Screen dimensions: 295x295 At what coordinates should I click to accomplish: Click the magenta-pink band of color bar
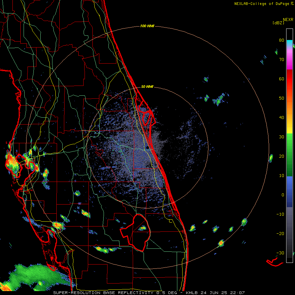[x=289, y=58]
